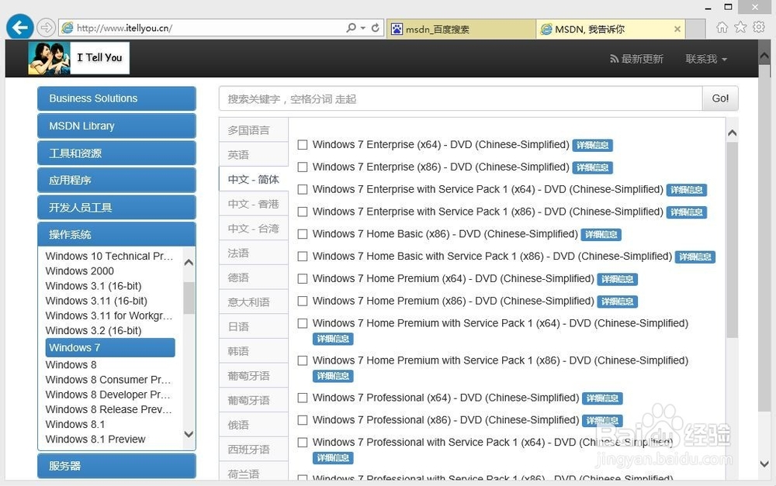Select Windows 8.1 in OS list
This screenshot has height=486, width=776.
75,424
